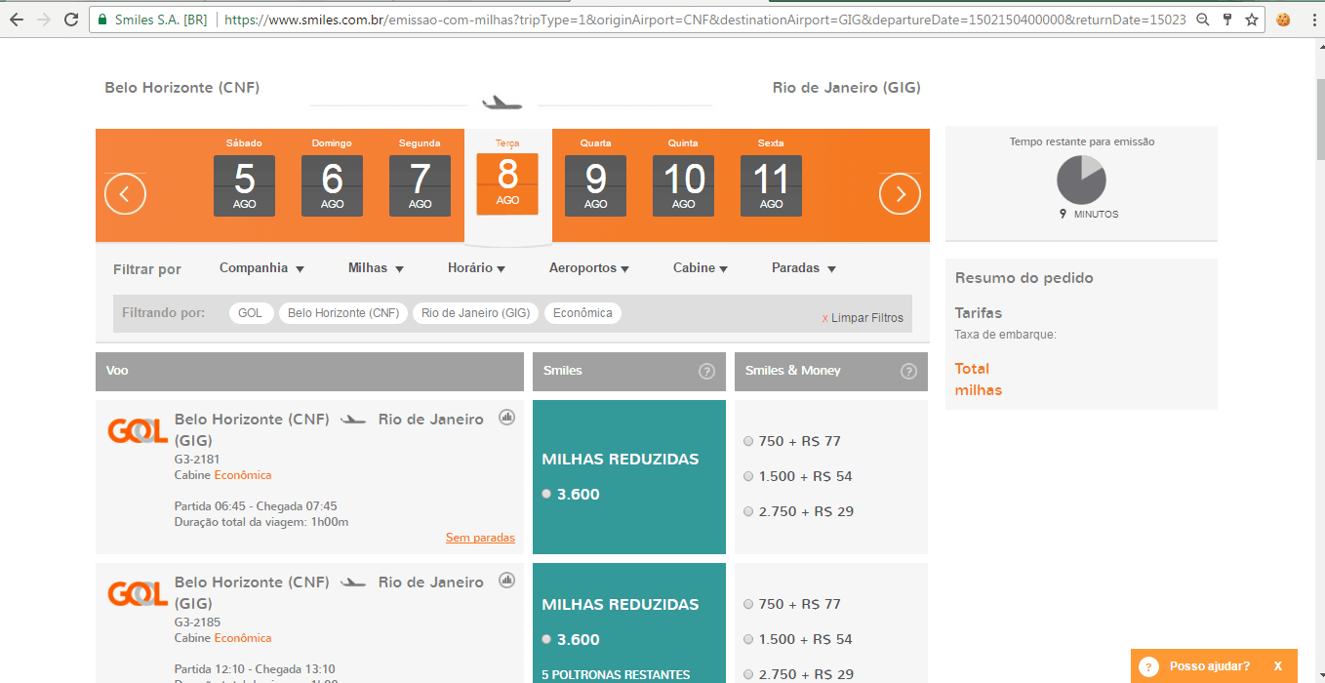The height and width of the screenshot is (683, 1325).
Task: Click Partida 06:45 - Chegada 07:45 text
Action: (256, 506)
